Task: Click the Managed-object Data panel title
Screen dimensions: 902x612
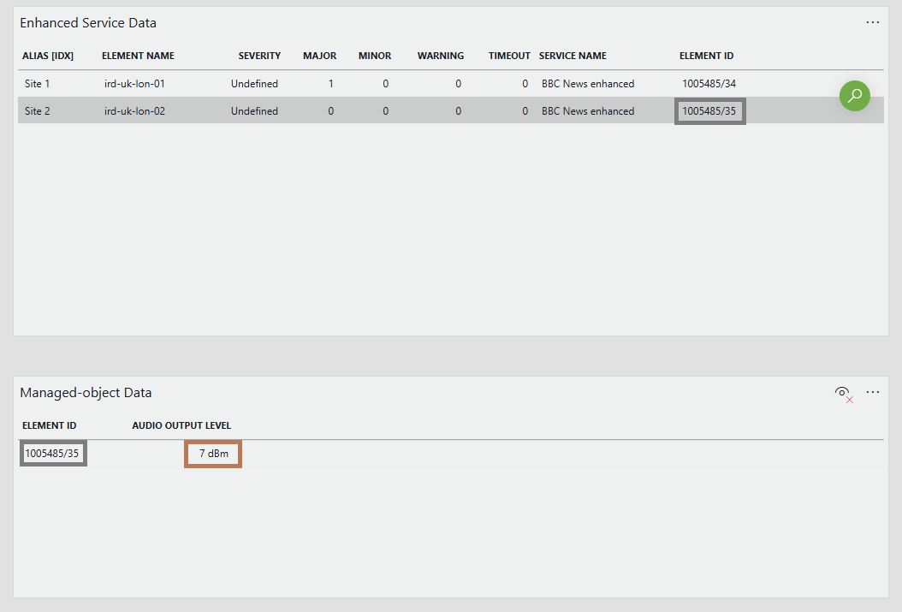Action: [x=86, y=393]
